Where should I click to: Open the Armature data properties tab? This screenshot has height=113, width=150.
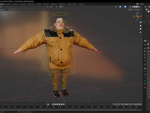pos(145,78)
